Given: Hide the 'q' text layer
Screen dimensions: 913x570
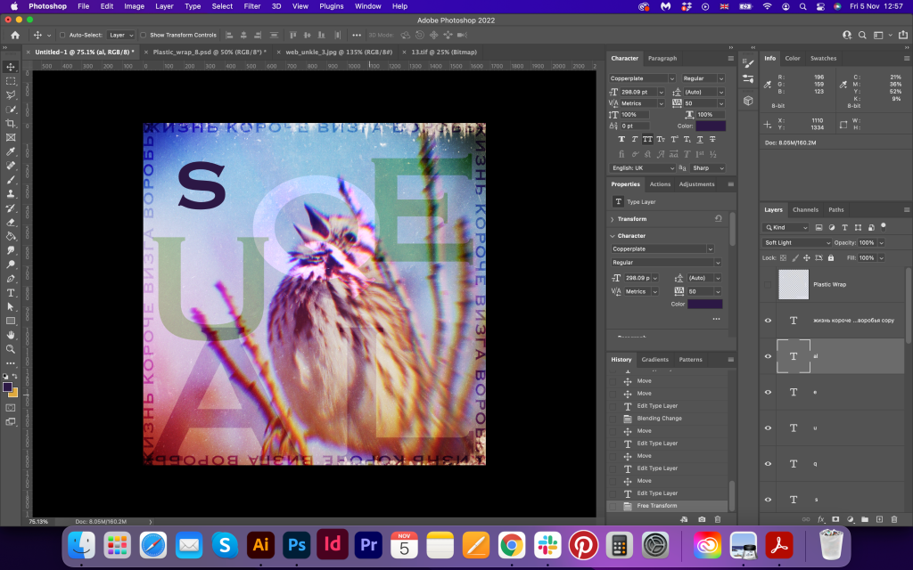Looking at the screenshot, I should 769,463.
